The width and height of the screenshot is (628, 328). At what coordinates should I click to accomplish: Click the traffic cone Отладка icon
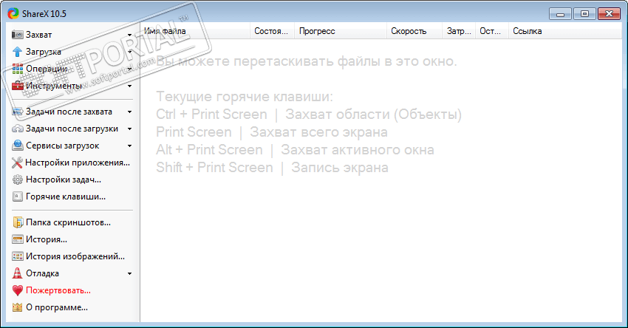coord(17,273)
